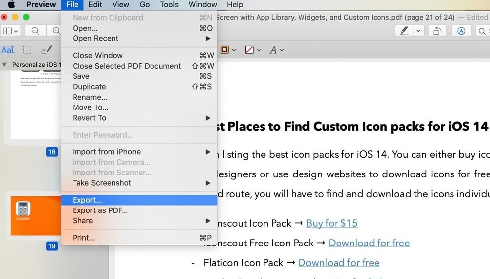The width and height of the screenshot is (490, 279).
Task: Select Close Selected PDF Document
Action: pos(139,66)
